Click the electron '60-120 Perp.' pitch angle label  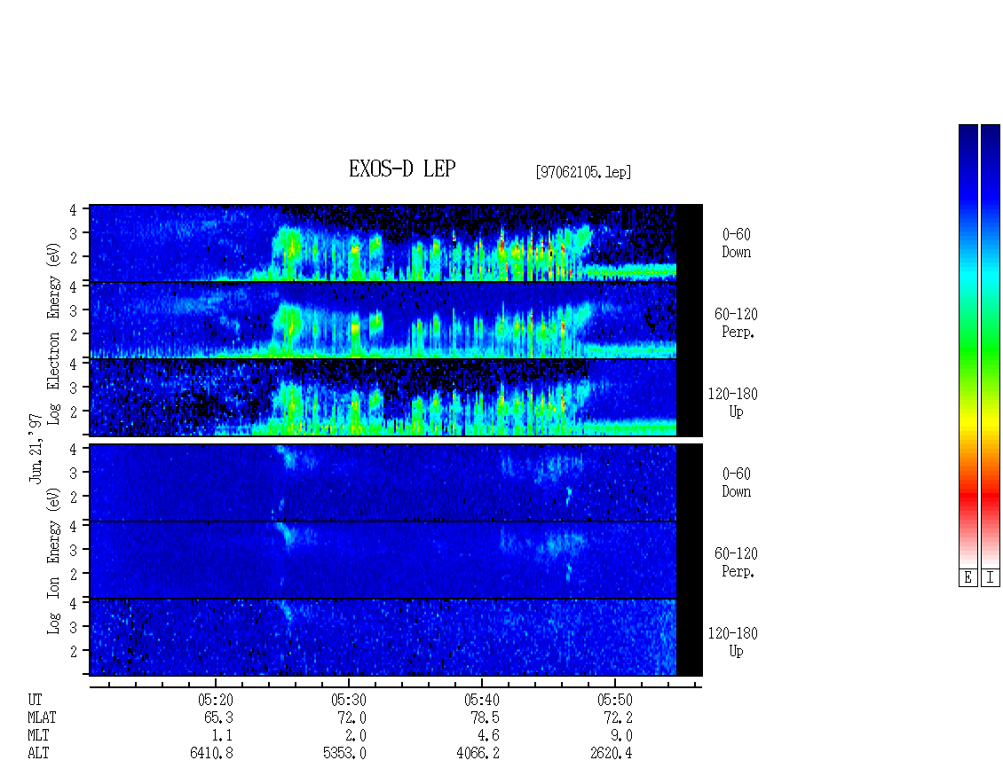(x=736, y=324)
